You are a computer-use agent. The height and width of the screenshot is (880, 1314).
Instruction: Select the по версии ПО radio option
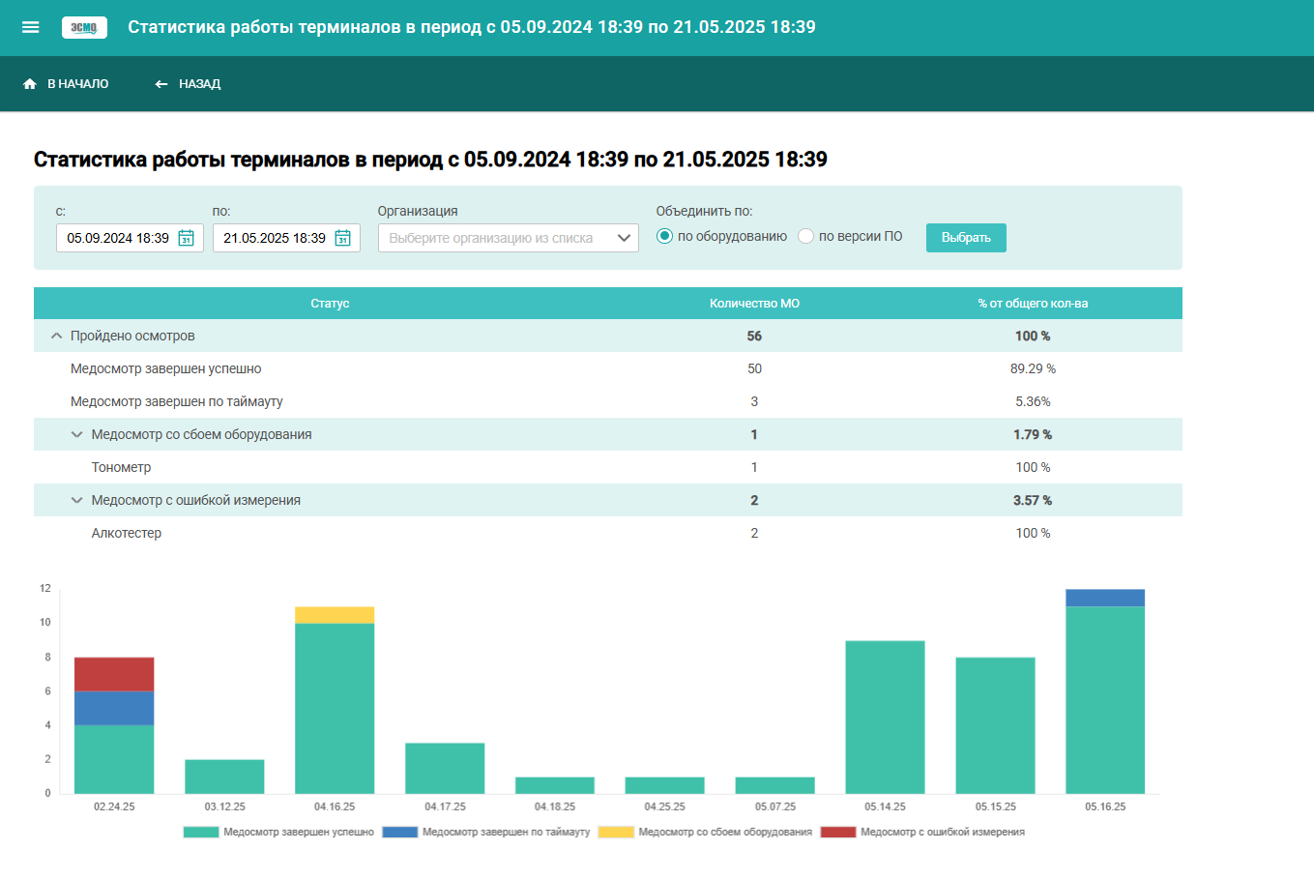(x=805, y=236)
